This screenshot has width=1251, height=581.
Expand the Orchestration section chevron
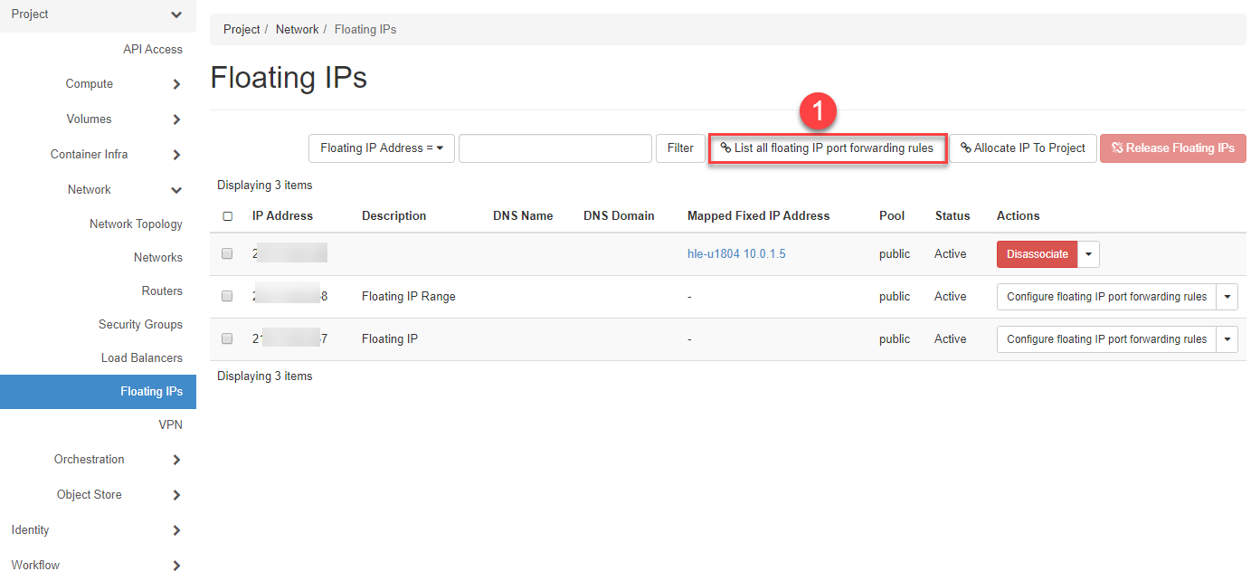(x=176, y=460)
